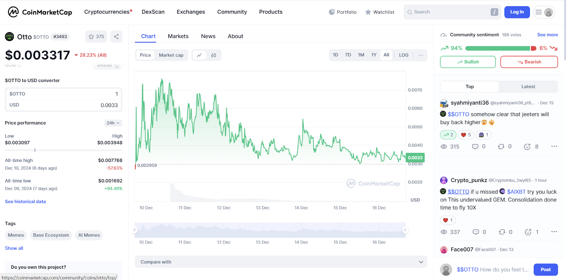Screen dimensions: 566x280
Task: Open the See historical data link
Action: coord(25,202)
